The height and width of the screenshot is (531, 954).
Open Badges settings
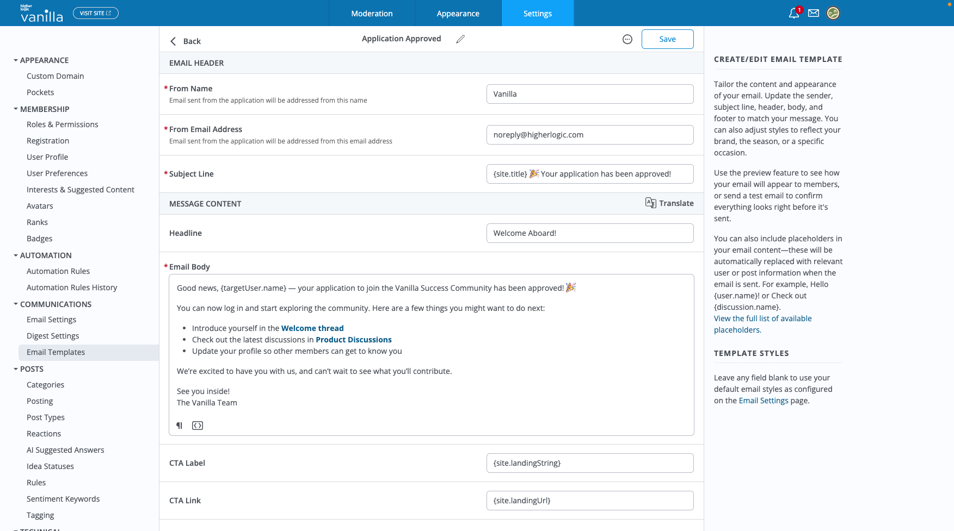coord(40,239)
